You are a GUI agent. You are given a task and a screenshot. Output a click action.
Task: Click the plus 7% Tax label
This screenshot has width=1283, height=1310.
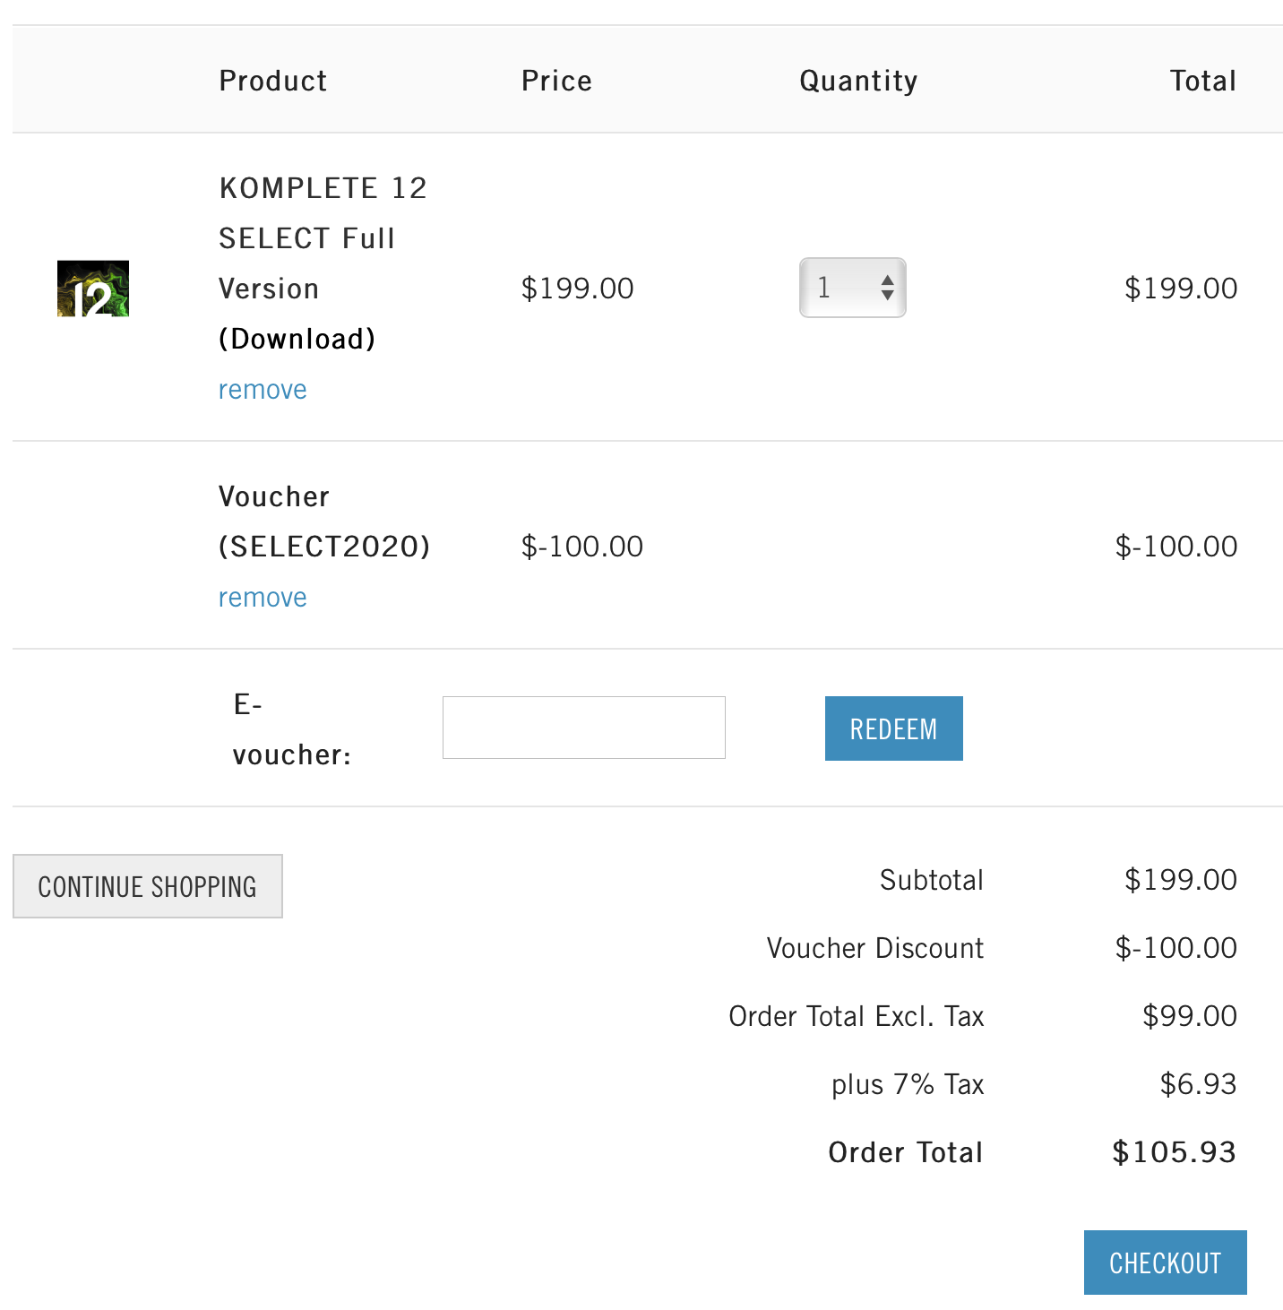[x=908, y=1084]
